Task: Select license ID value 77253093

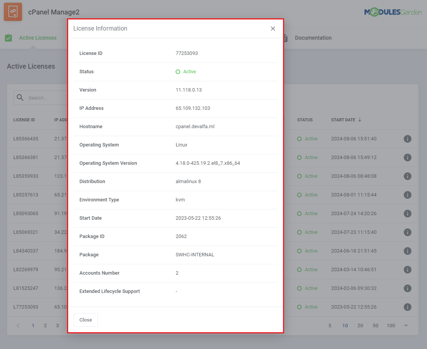Action: point(187,53)
